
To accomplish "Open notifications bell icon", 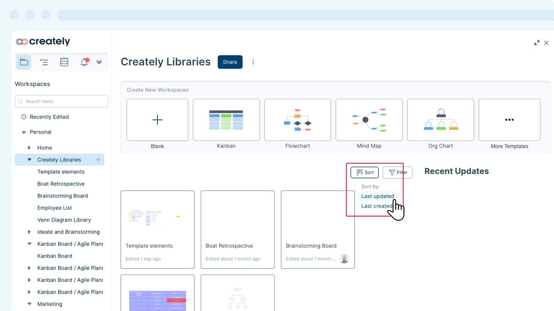I will pyautogui.click(x=84, y=62).
